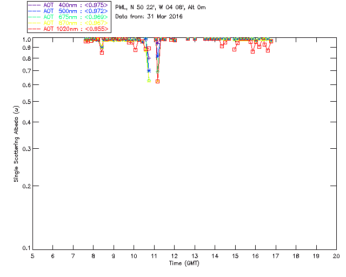Viewport: 346px width, 277px height.
Task: Click the x-axis tick label 20
Action: point(336,256)
